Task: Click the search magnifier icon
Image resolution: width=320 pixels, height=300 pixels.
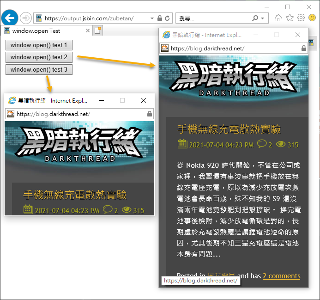Action: tap(255, 18)
